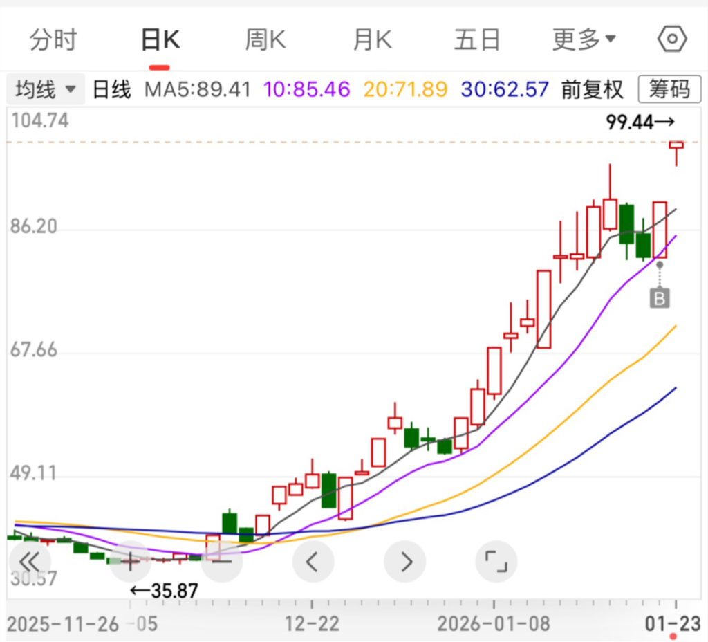Image resolution: width=708 pixels, height=642 pixels.
Task: Open the hexagon chart settings icon
Action: (x=672, y=39)
